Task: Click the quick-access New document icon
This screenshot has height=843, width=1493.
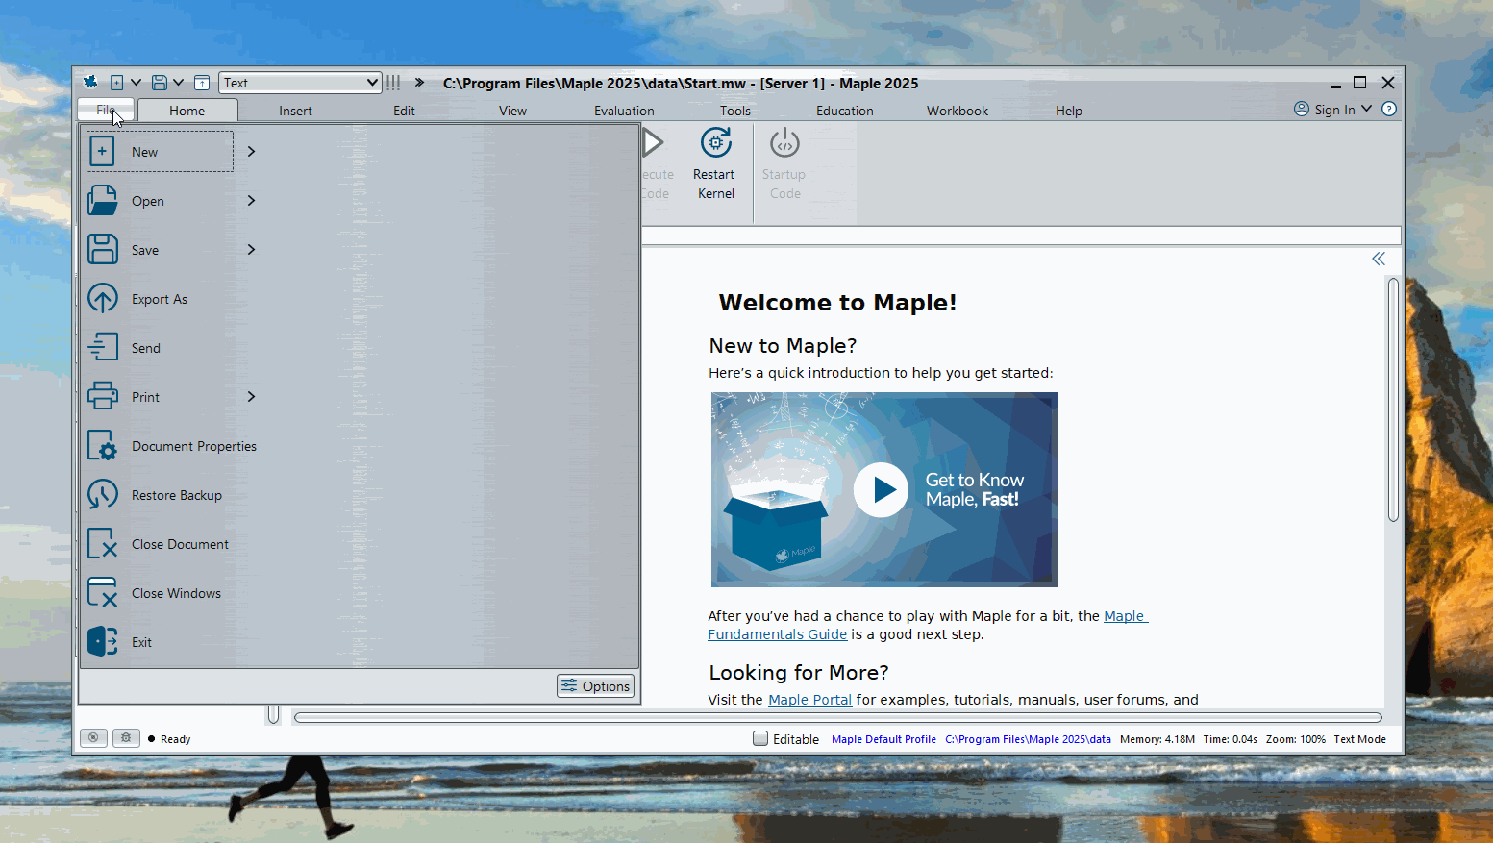Action: coord(116,83)
